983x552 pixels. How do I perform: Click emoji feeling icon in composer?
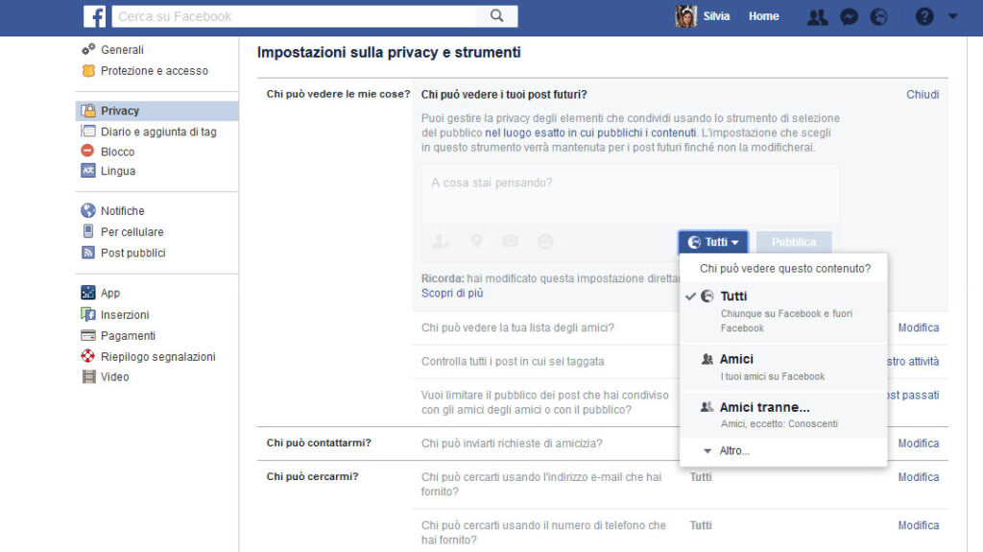pyautogui.click(x=545, y=241)
